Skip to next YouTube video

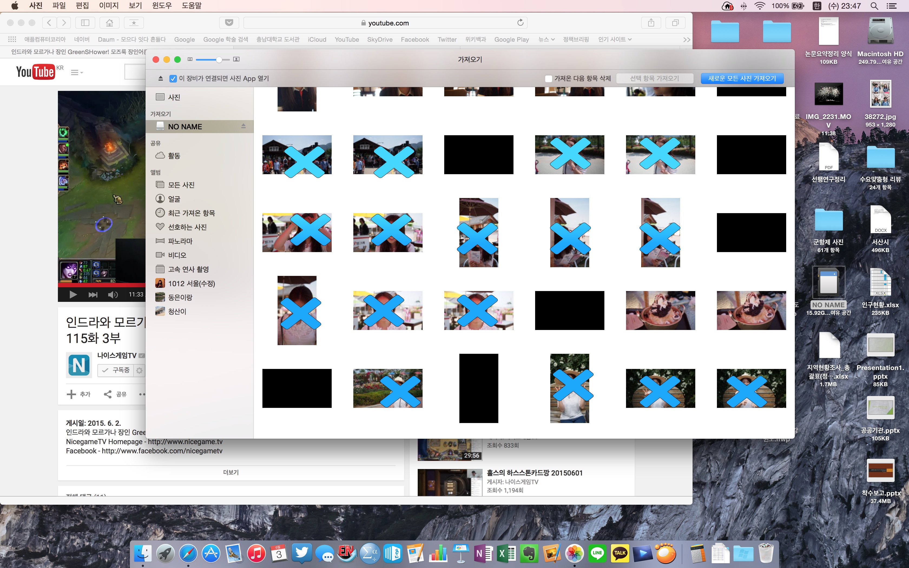click(x=93, y=295)
